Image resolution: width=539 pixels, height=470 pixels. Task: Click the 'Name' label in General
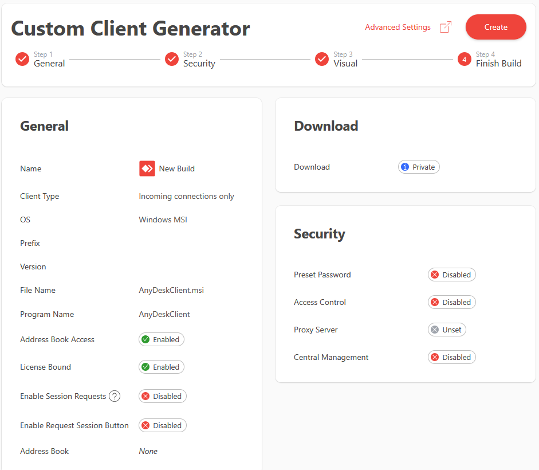(30, 169)
